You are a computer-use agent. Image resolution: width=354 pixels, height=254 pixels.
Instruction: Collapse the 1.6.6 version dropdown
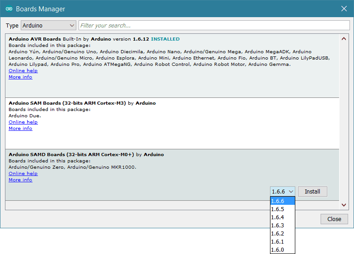tap(283, 192)
